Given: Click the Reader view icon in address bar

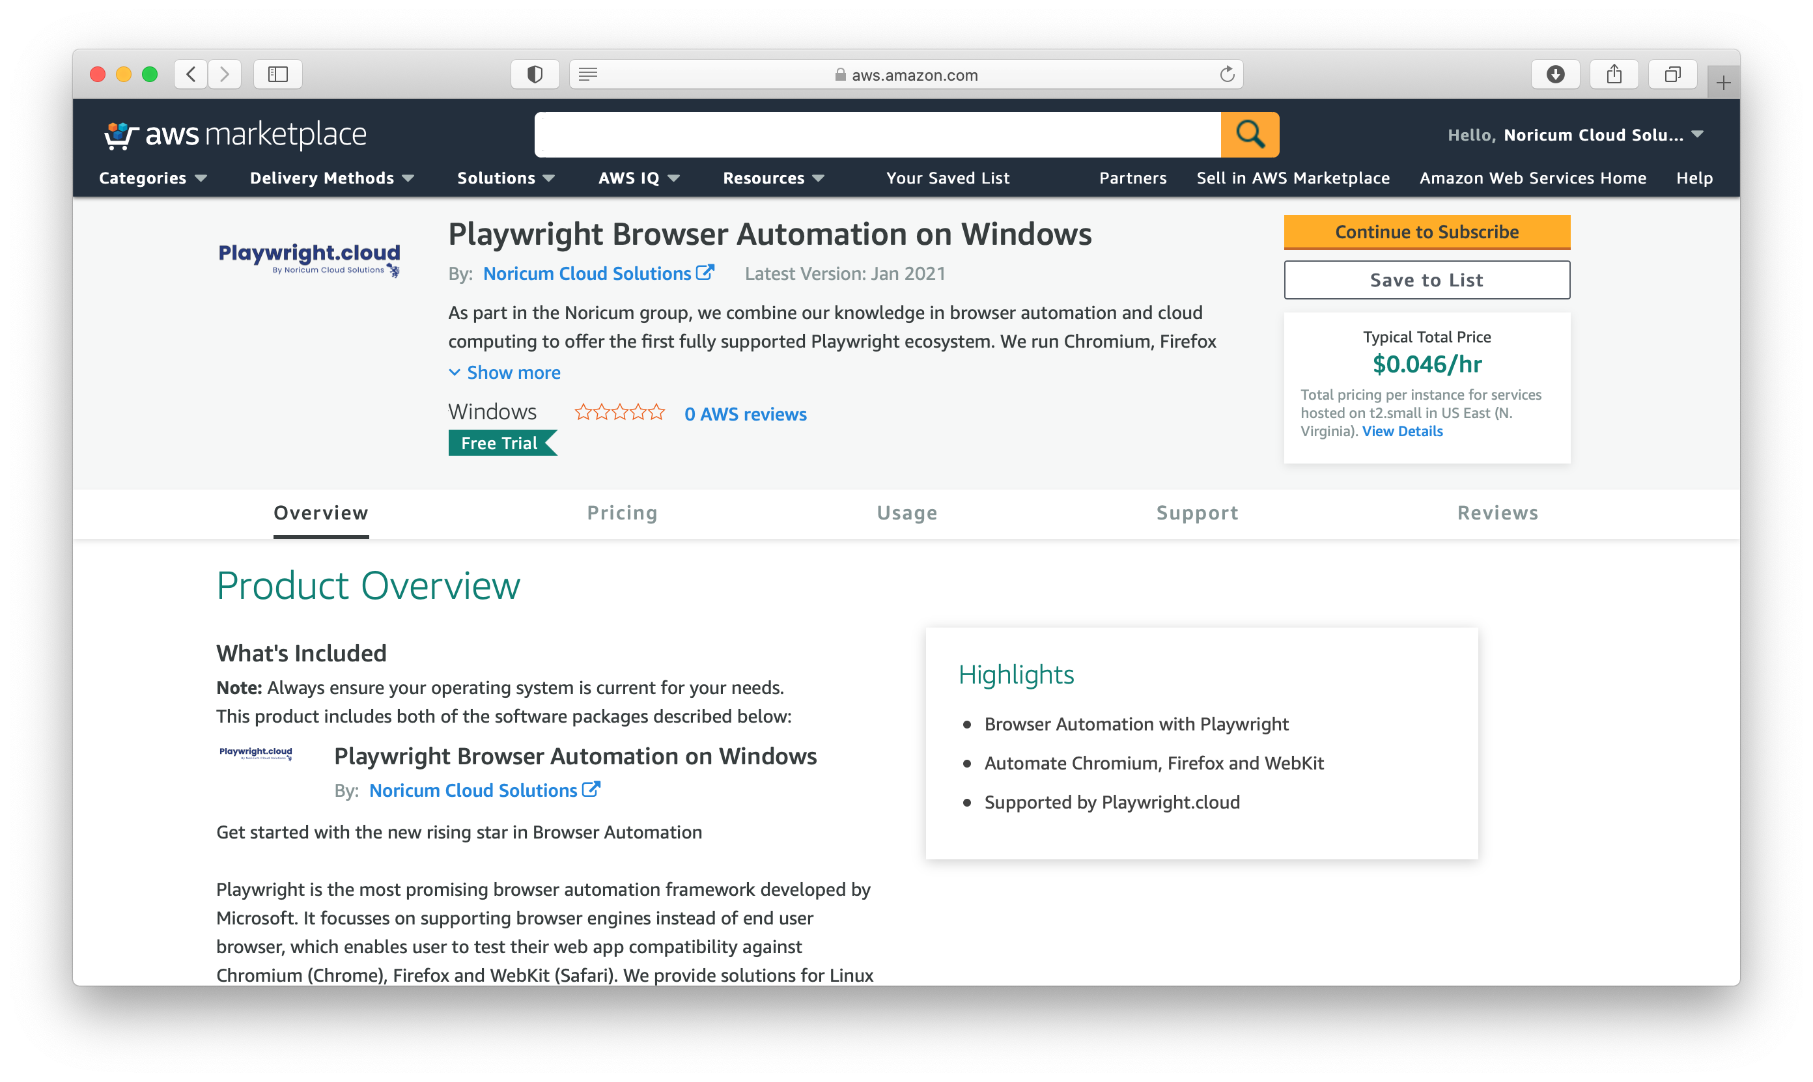Looking at the screenshot, I should 588,74.
